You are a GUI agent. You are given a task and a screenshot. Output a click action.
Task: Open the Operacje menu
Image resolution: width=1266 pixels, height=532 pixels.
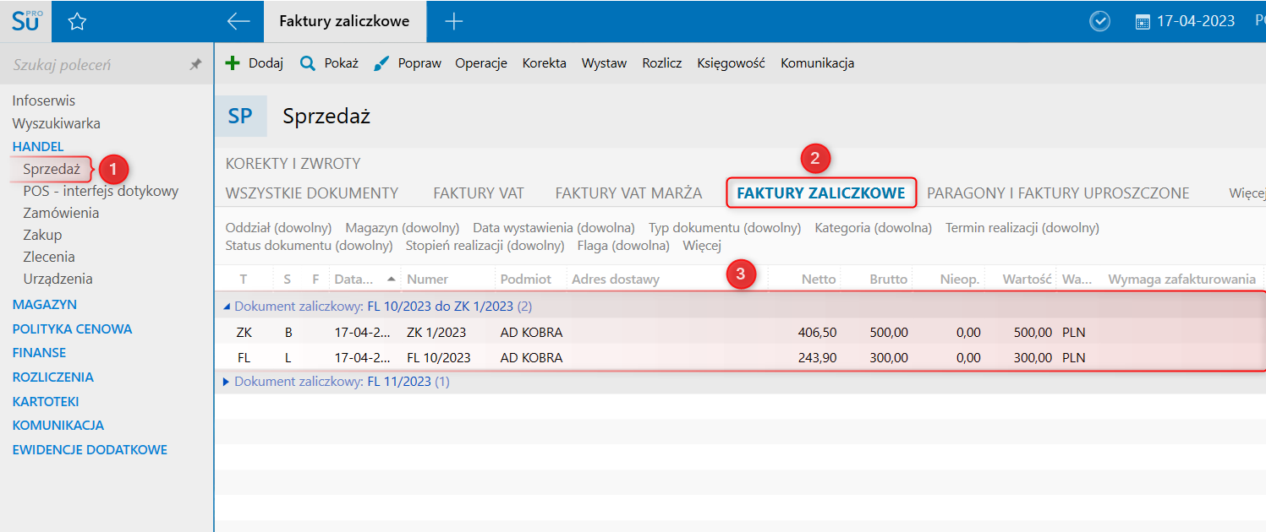coord(480,63)
